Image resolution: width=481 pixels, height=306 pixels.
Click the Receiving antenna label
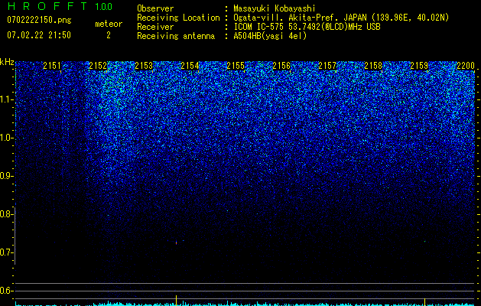click(176, 36)
